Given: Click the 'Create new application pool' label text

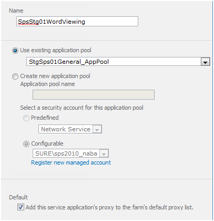Looking at the screenshot, I should [55, 76].
